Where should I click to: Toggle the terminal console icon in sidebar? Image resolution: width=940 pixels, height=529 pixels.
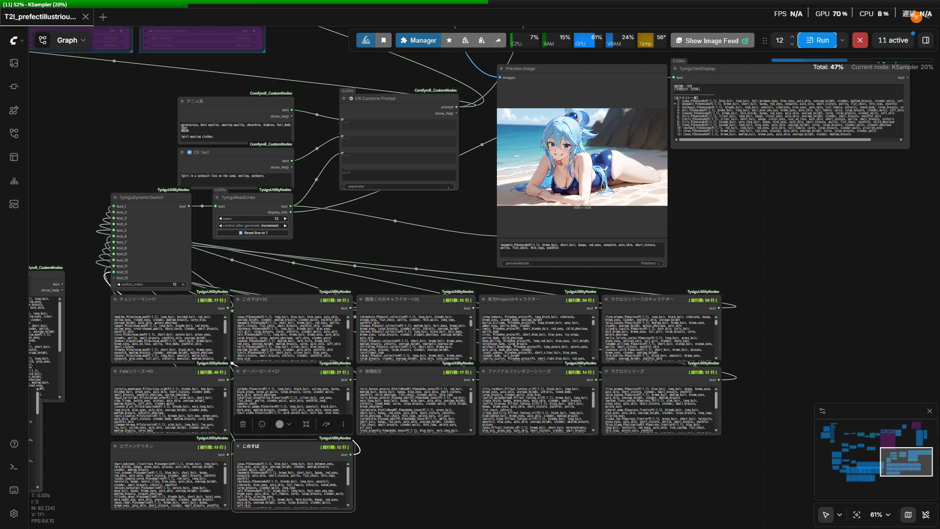14,467
